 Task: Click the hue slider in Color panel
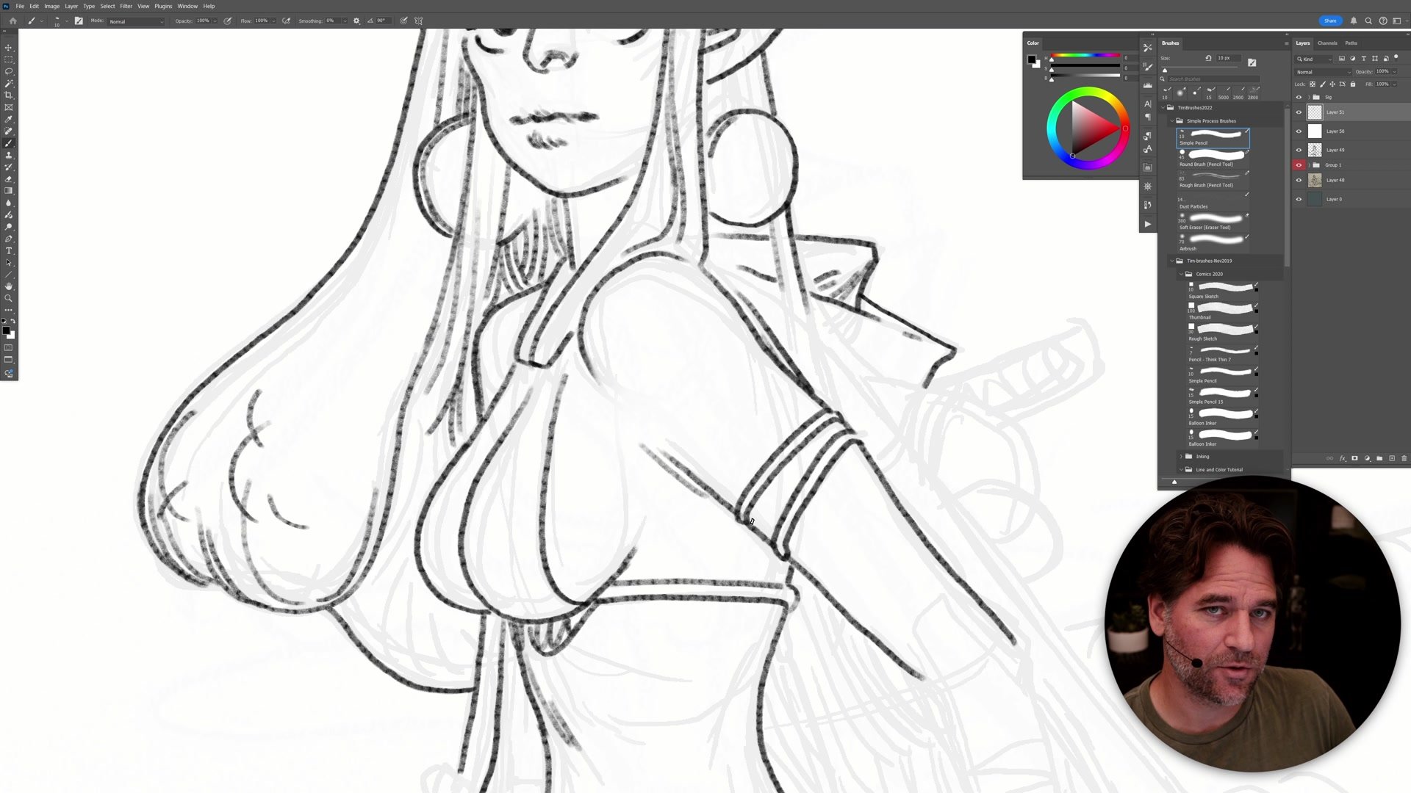pyautogui.click(x=1085, y=56)
